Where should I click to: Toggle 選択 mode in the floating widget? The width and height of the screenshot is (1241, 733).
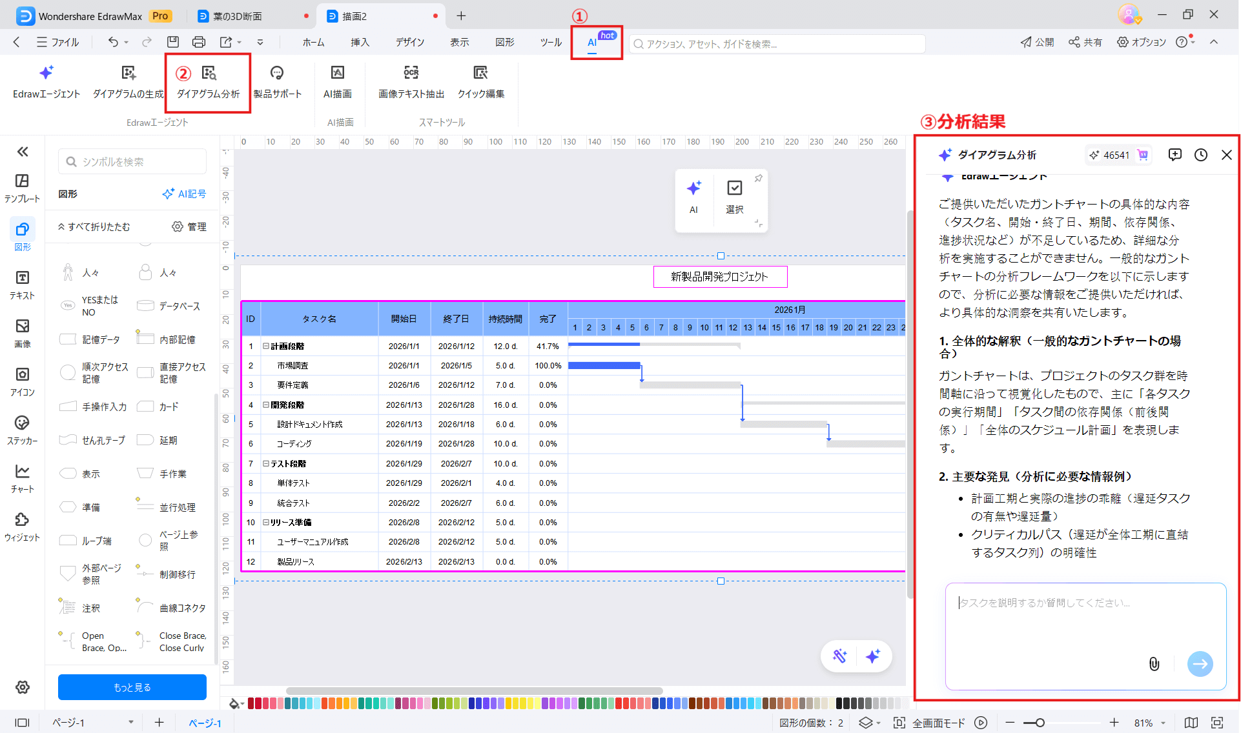coord(734,197)
